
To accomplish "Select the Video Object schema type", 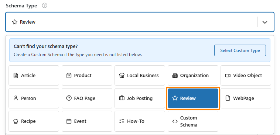I will coord(246,76).
